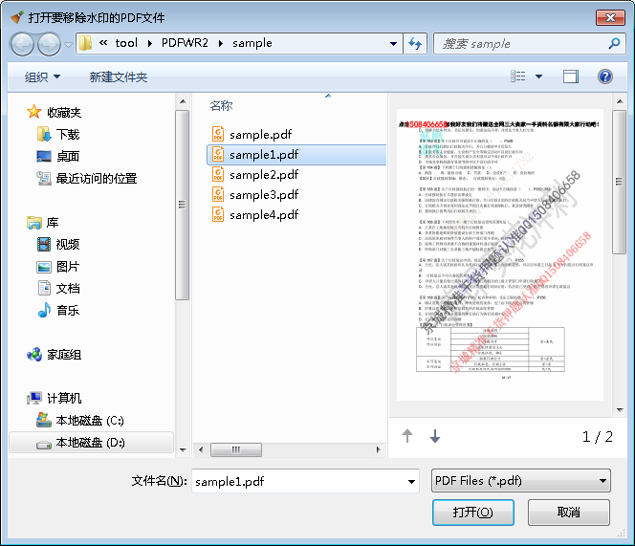Click the search magnifier icon
Viewport: 635px width, 546px height.
tap(614, 43)
